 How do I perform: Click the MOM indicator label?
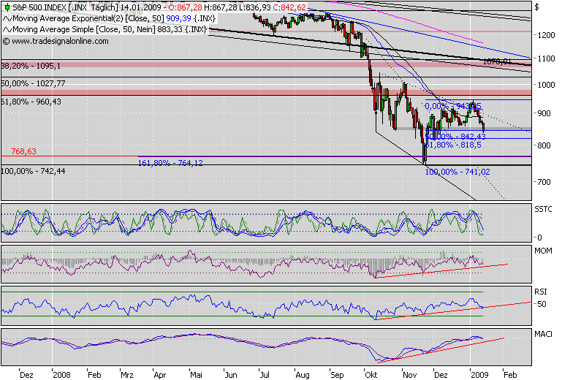pyautogui.click(x=543, y=251)
